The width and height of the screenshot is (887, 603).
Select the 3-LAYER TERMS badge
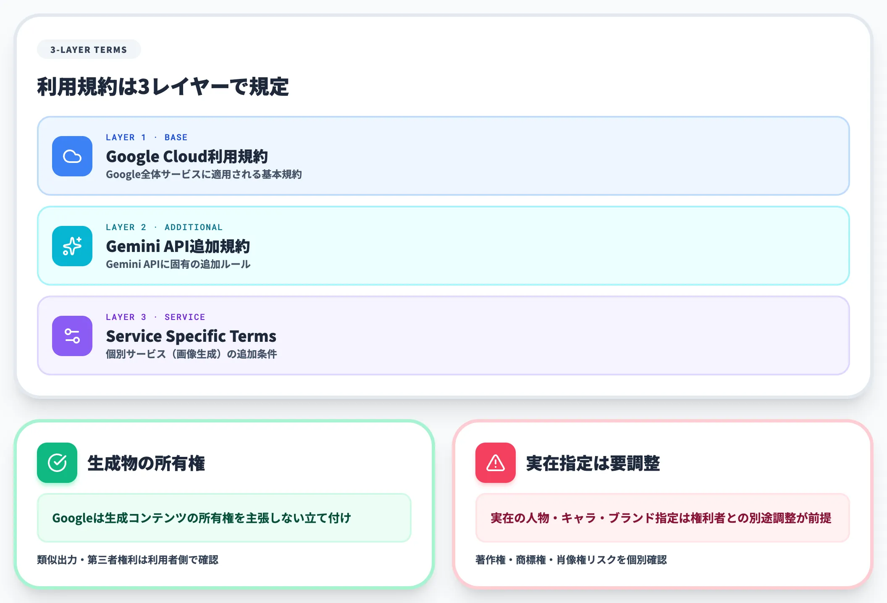tap(89, 50)
